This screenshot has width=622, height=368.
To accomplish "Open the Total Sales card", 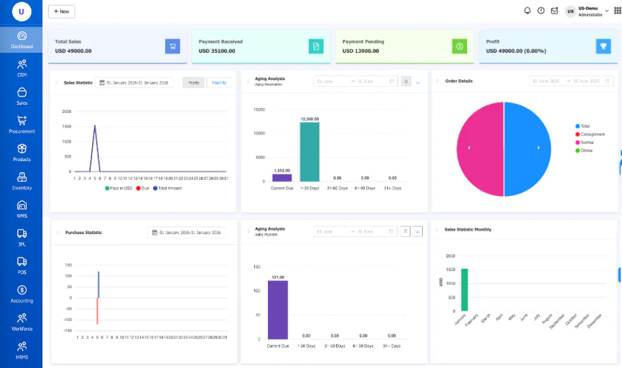I will (x=117, y=46).
